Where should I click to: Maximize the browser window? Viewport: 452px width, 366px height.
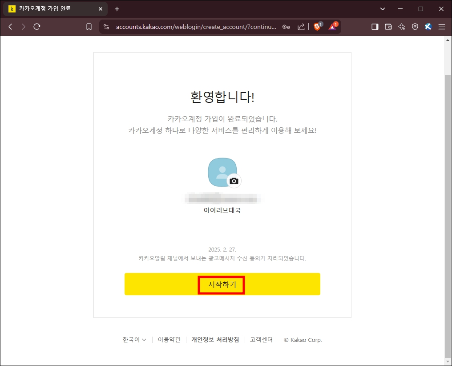tap(420, 9)
